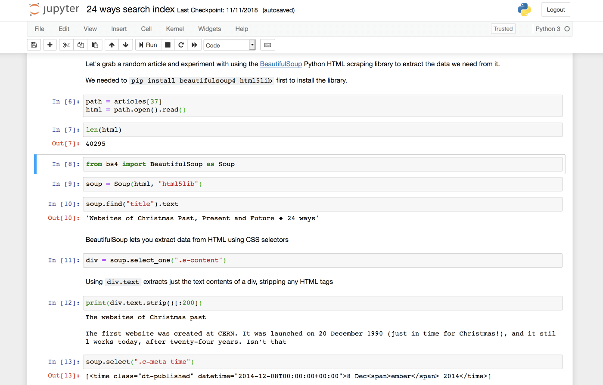Image resolution: width=603 pixels, height=385 pixels.
Task: Open the Help menu
Action: click(x=242, y=29)
